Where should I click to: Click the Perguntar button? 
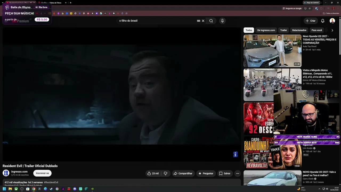pyautogui.click(x=206, y=173)
